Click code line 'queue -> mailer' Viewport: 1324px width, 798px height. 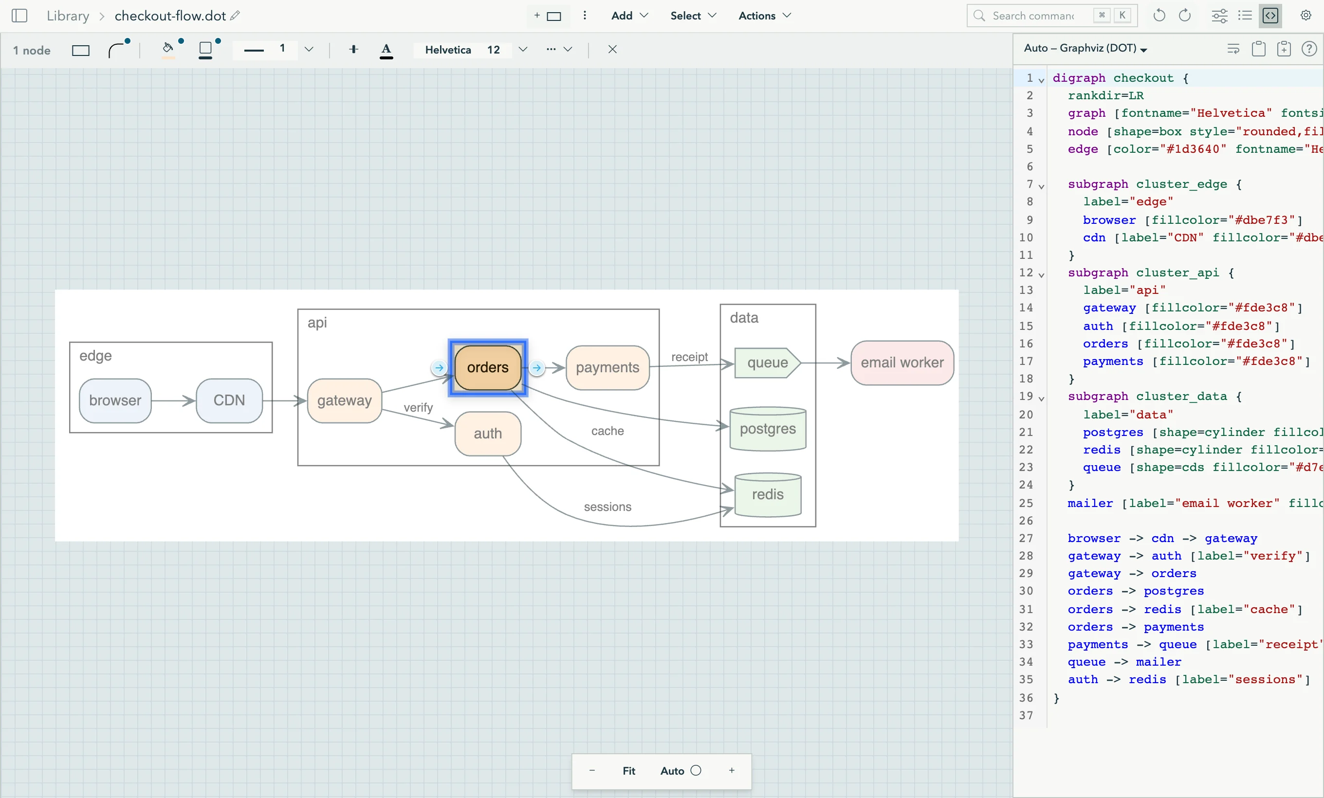tap(1124, 662)
